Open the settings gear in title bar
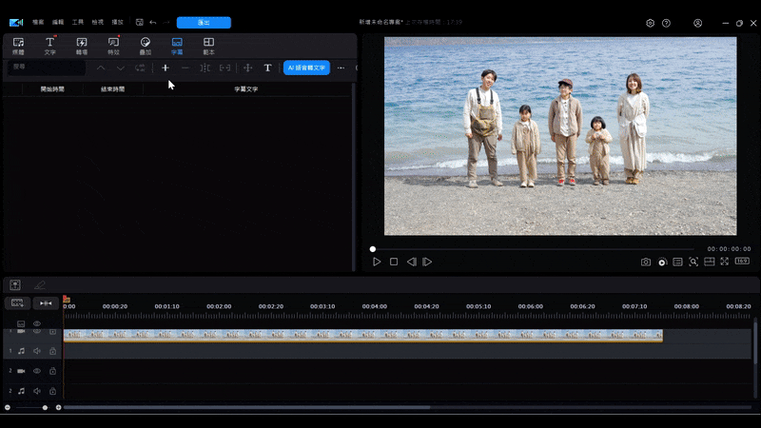Viewport: 761px width, 428px height. (x=650, y=23)
